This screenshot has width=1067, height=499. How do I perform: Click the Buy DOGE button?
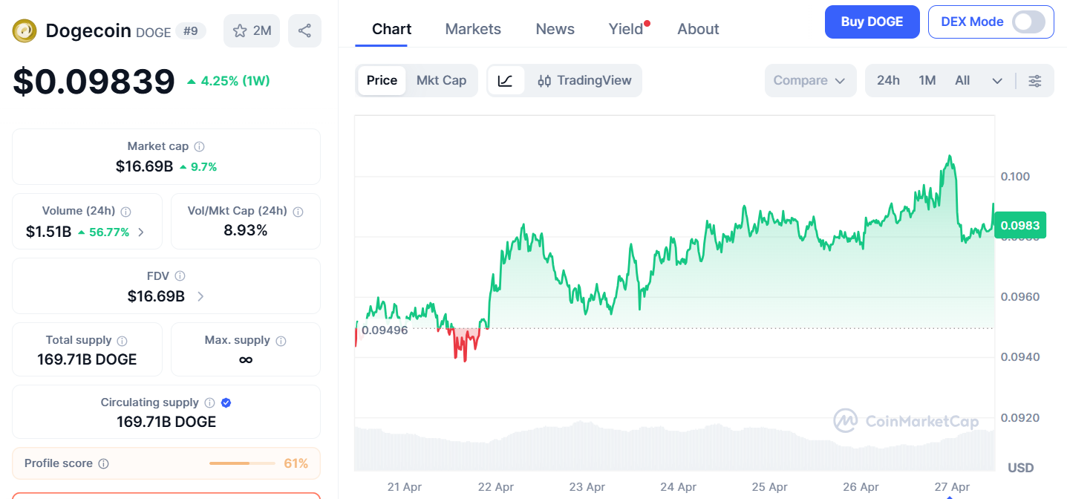click(872, 22)
